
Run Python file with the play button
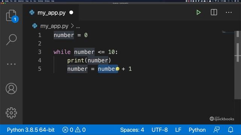click(x=198, y=12)
